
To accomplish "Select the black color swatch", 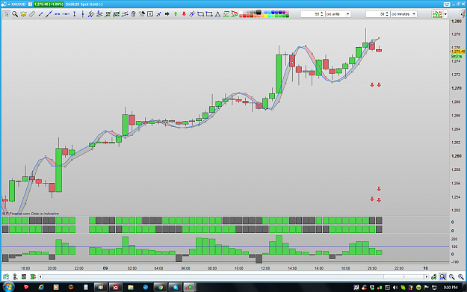I will pyautogui.click(x=259, y=12).
